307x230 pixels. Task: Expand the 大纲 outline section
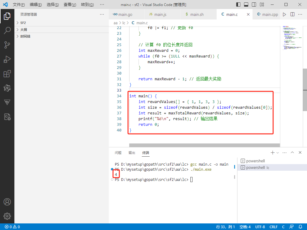pyautogui.click(x=62, y=30)
